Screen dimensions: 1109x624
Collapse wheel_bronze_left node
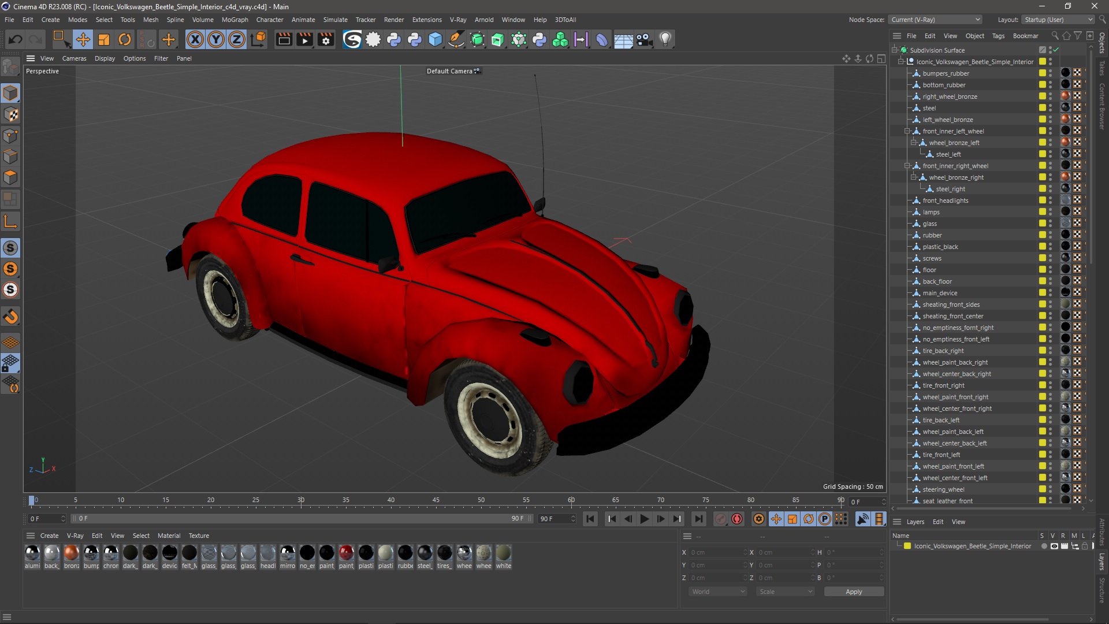coord(914,143)
